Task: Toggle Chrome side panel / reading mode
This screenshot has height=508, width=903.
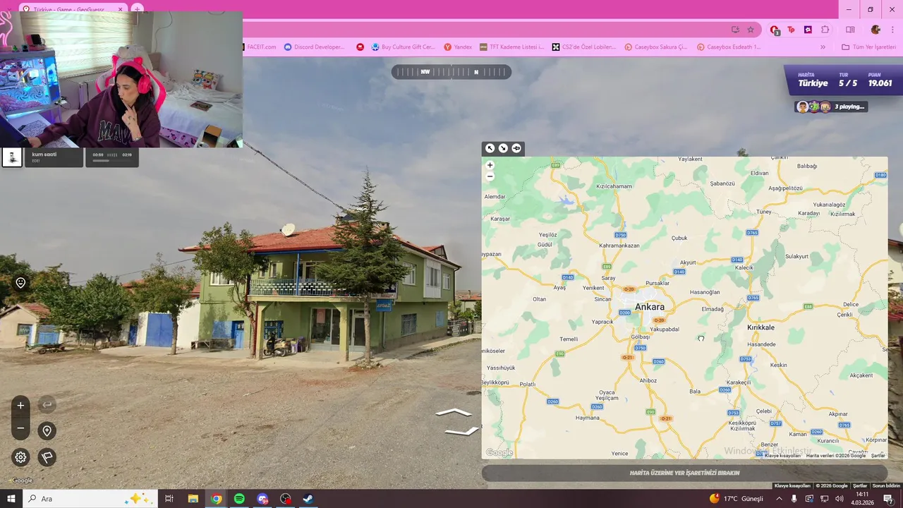Action: (x=850, y=30)
